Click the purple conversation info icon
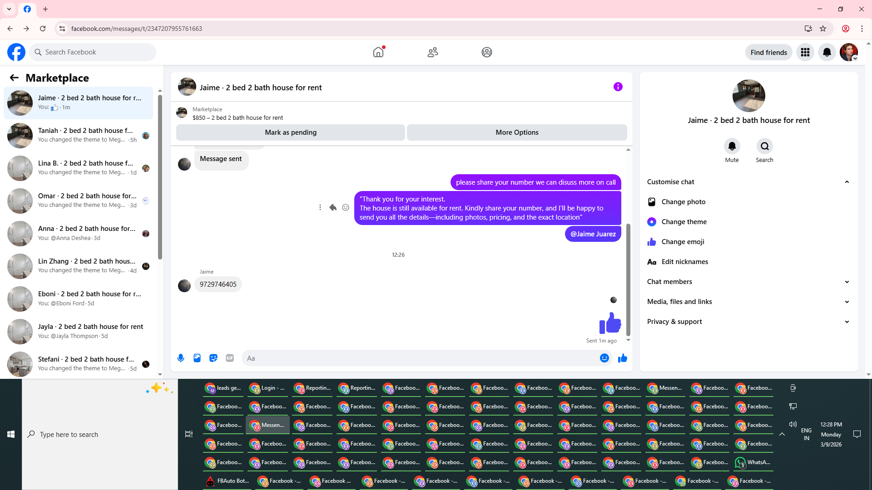872x490 pixels. pyautogui.click(x=618, y=87)
